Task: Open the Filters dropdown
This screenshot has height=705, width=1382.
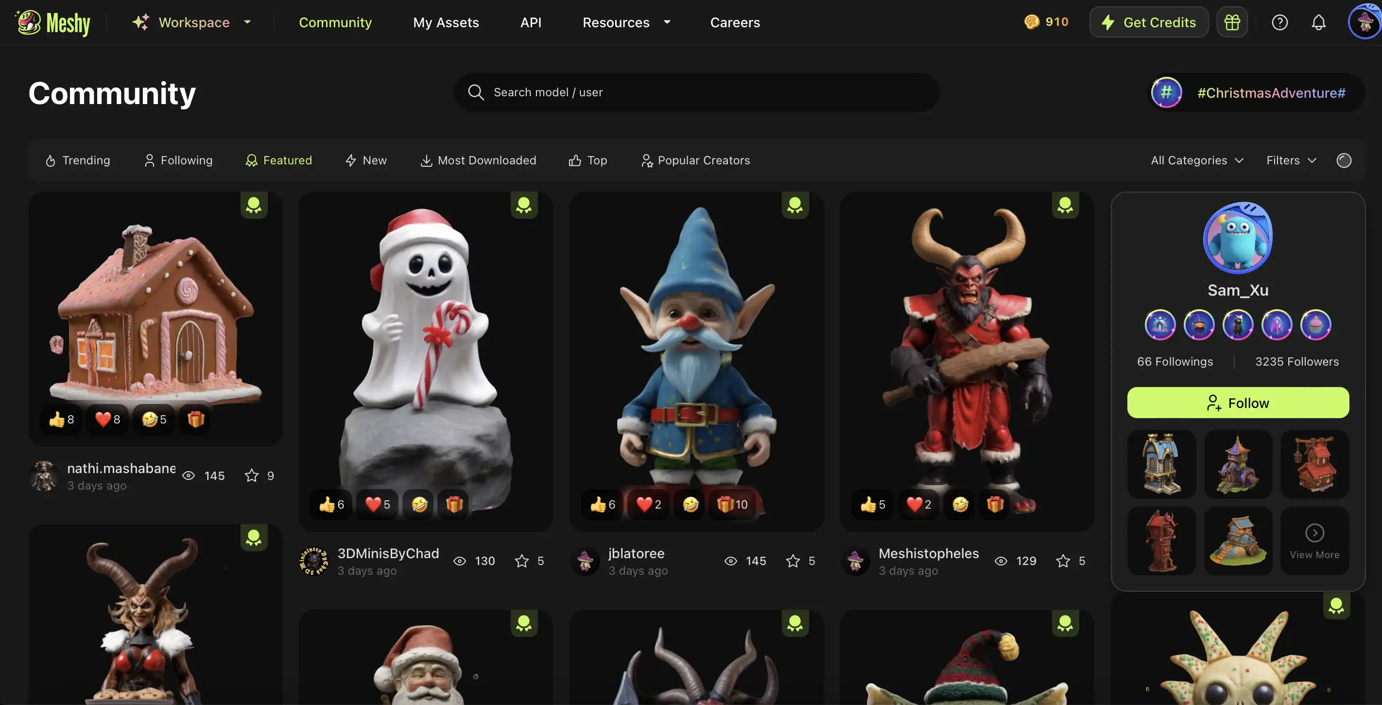Action: click(x=1291, y=160)
